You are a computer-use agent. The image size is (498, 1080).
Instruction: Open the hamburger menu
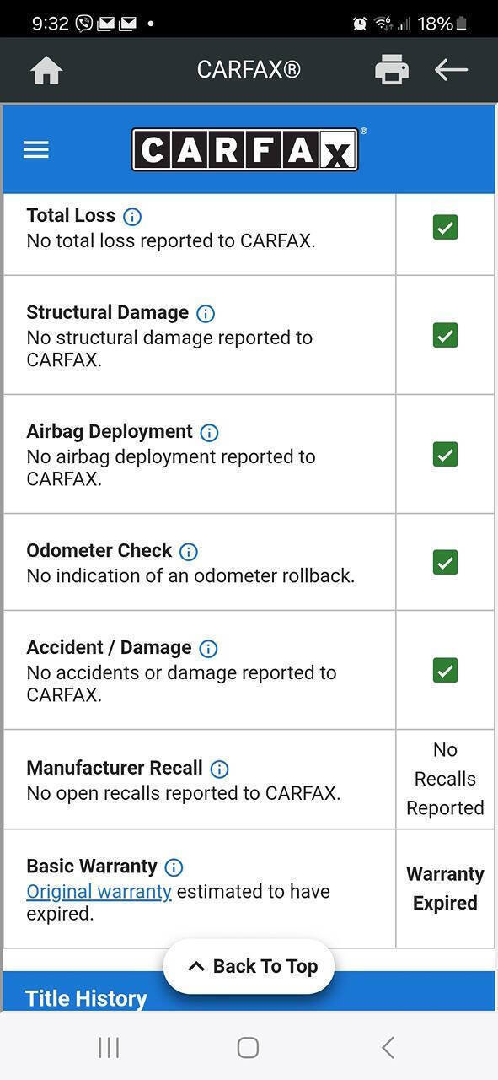(36, 150)
